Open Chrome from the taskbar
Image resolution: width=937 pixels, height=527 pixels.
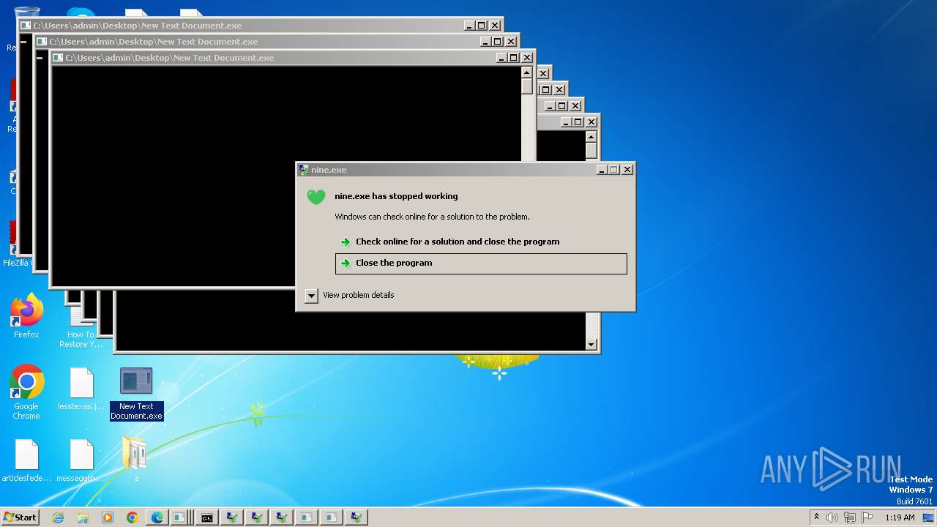coord(132,517)
